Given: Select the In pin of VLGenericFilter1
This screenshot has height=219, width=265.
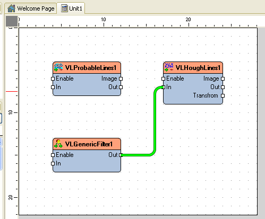Looking at the screenshot, I should pos(53,163).
